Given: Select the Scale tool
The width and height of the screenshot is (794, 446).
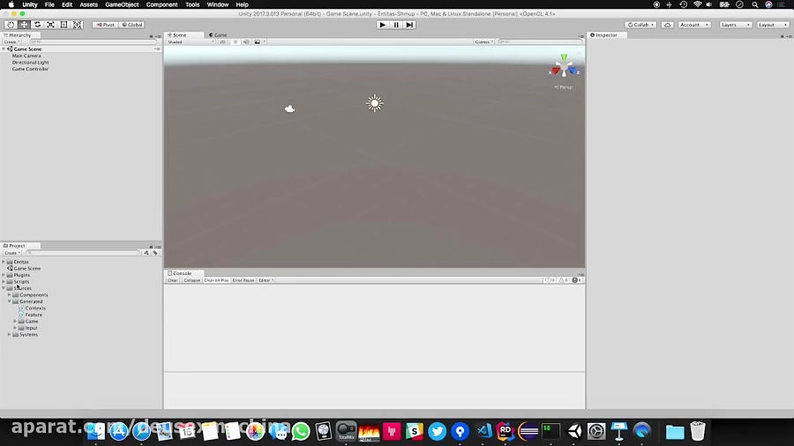Looking at the screenshot, I should 50,25.
